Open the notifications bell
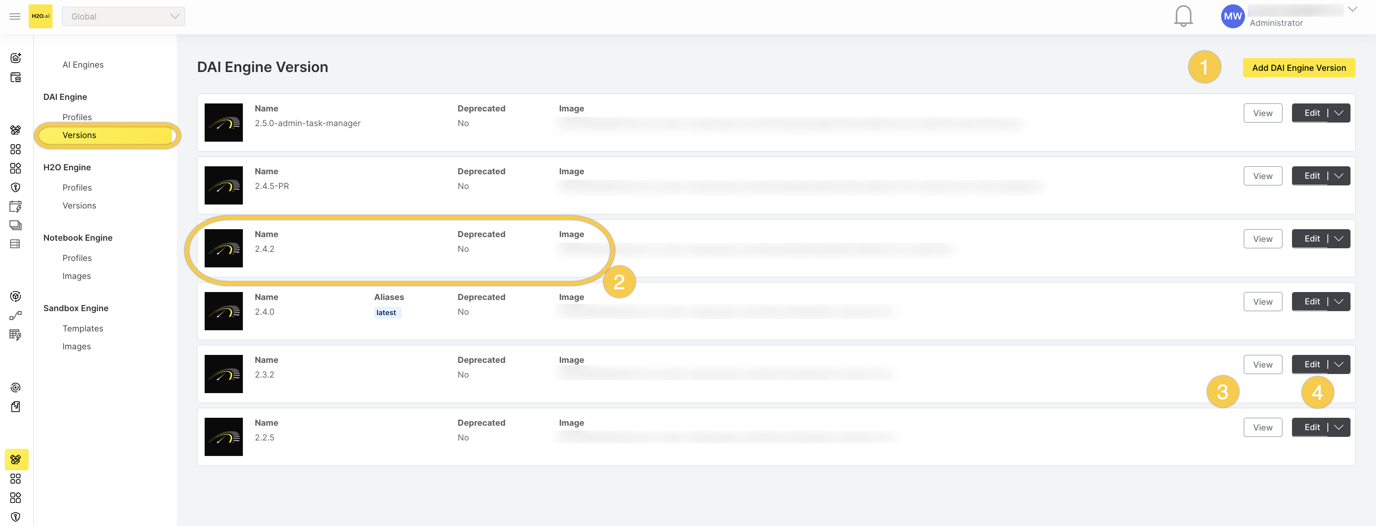Viewport: 1376px width, 526px height. point(1183,16)
